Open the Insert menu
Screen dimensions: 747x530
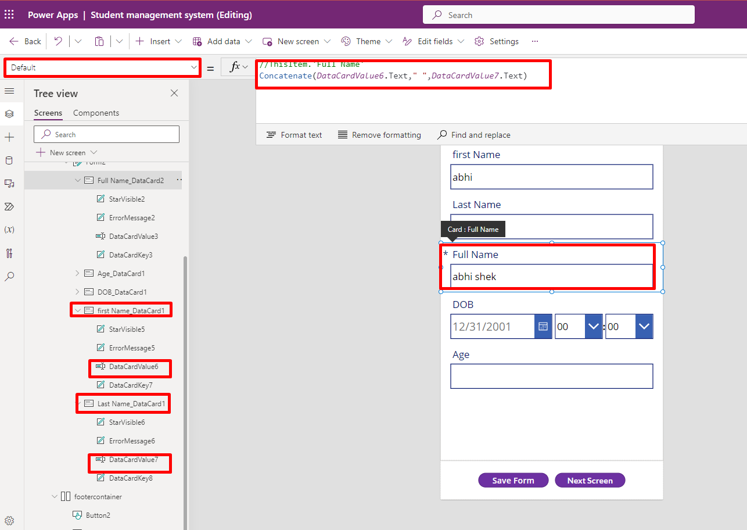(159, 41)
